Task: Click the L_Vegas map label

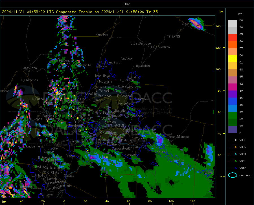Action: [36, 119]
